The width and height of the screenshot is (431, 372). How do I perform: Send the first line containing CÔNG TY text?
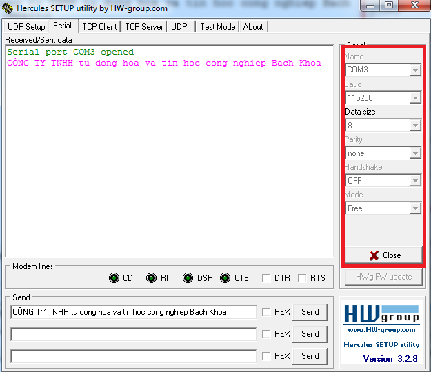(310, 312)
